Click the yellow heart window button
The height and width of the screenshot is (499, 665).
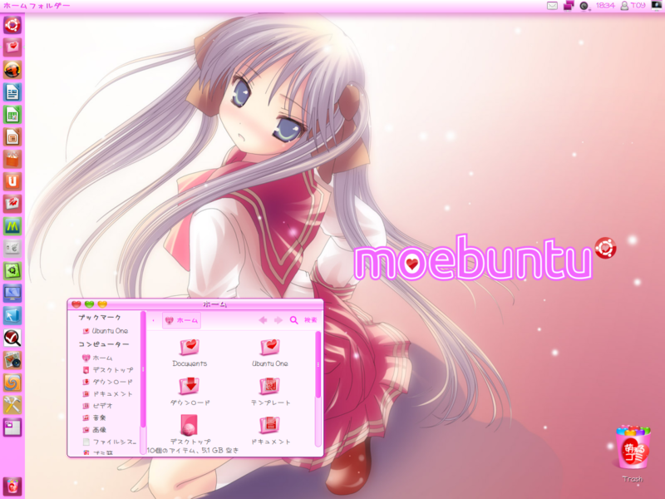102,304
